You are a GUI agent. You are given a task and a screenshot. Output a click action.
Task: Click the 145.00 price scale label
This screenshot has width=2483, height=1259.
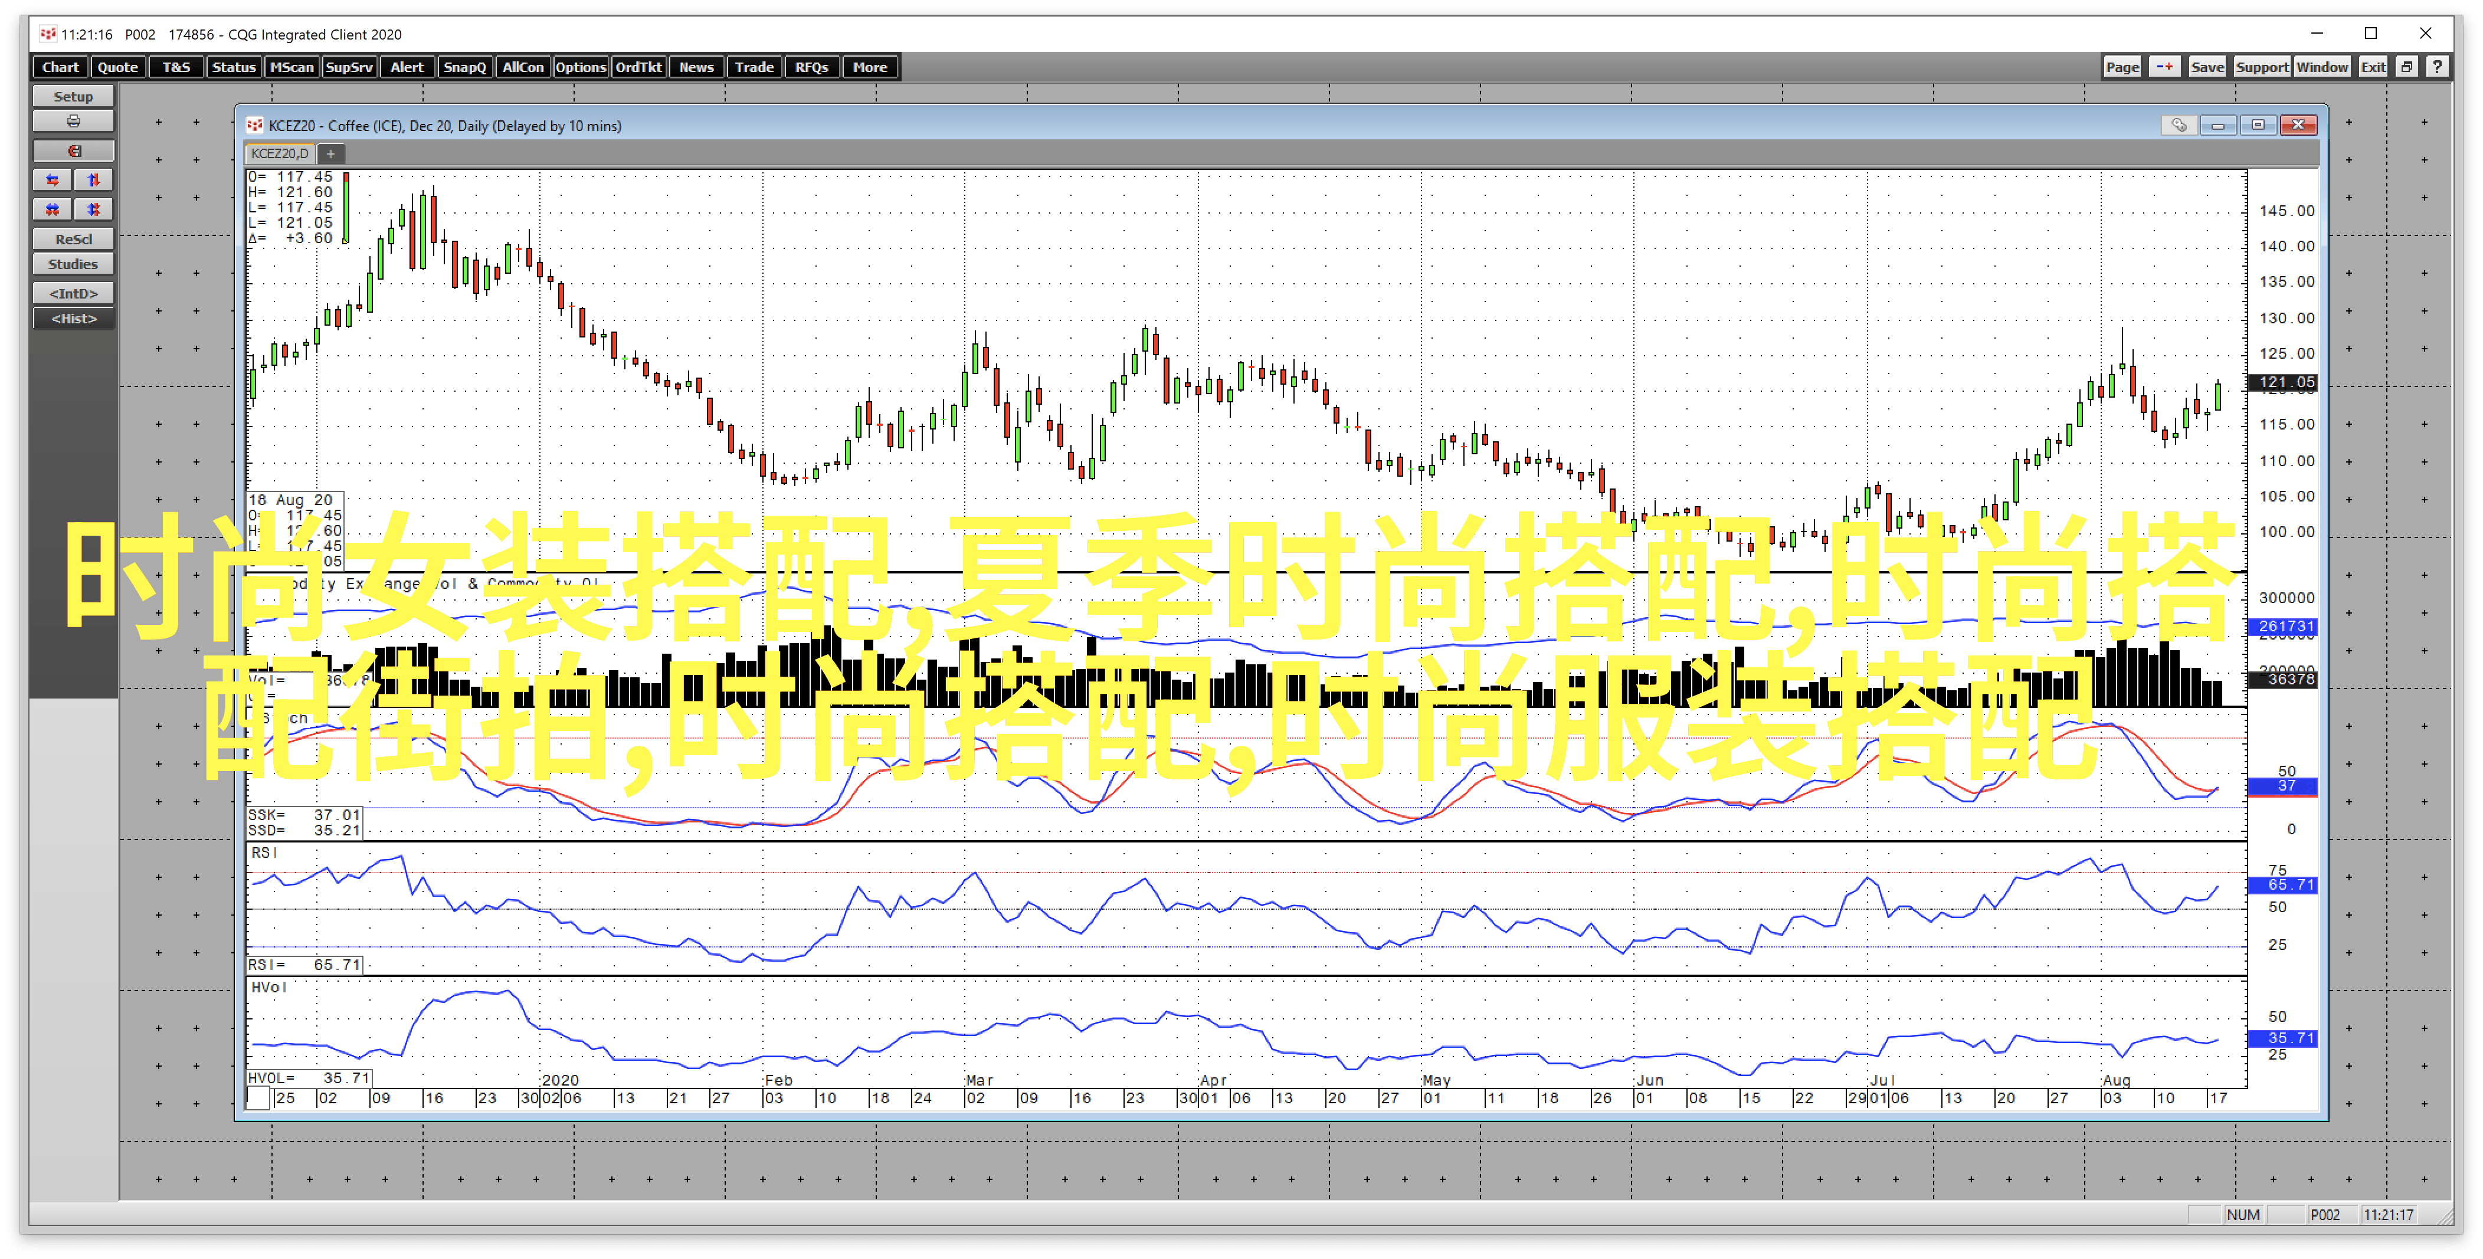click(2287, 211)
